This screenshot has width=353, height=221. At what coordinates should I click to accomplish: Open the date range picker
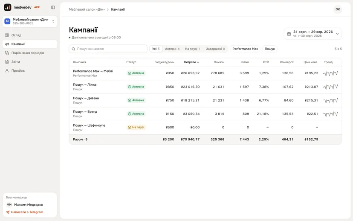tap(312, 34)
